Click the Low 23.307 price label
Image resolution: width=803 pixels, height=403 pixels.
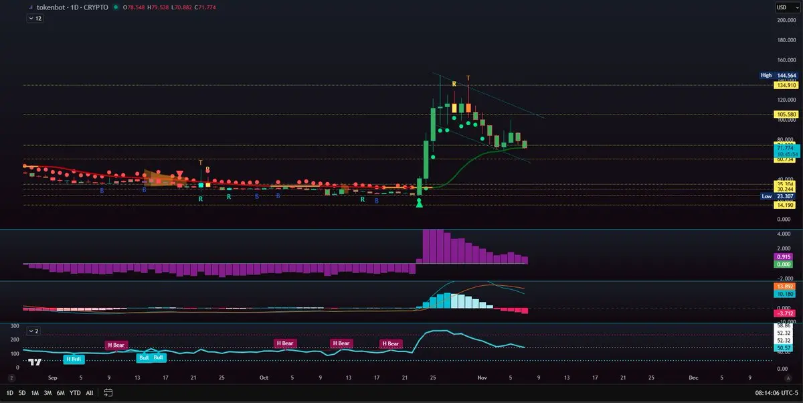778,196
